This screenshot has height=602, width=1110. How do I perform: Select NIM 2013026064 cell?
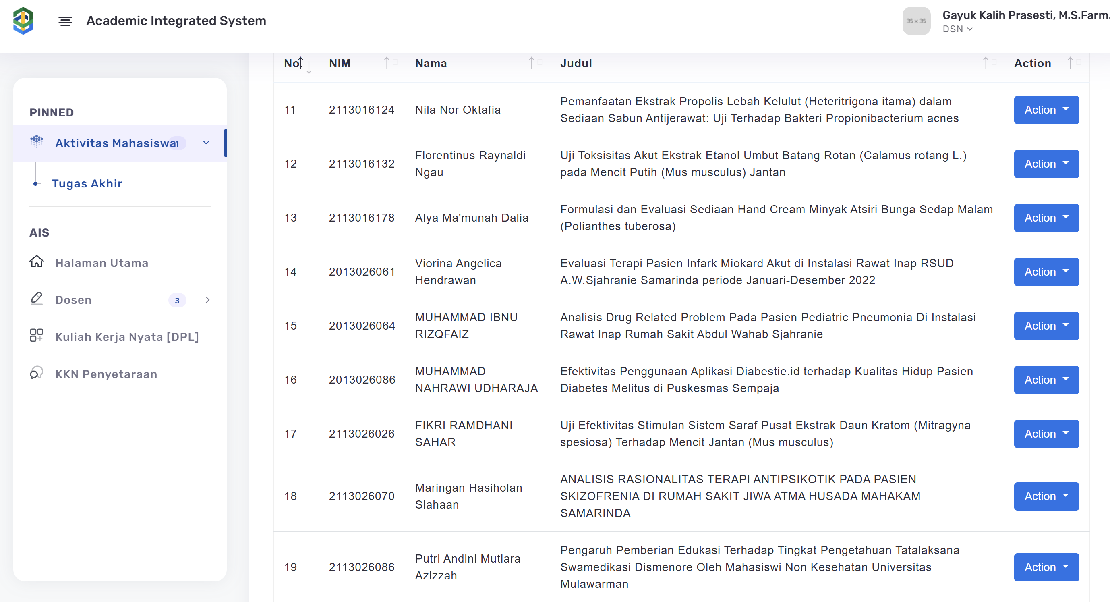362,326
